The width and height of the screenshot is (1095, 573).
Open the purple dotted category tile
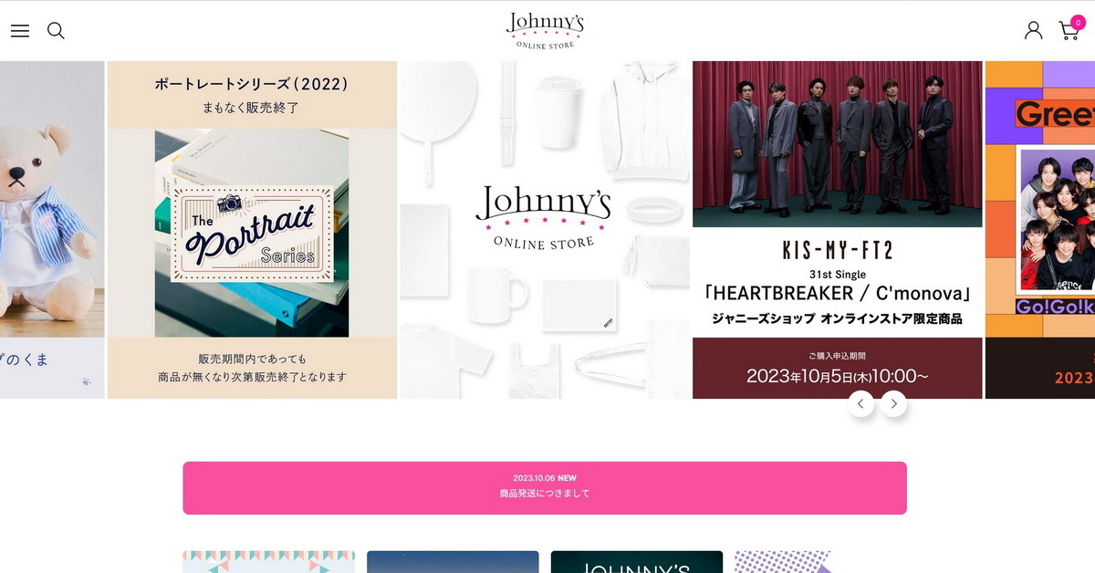pos(782,561)
